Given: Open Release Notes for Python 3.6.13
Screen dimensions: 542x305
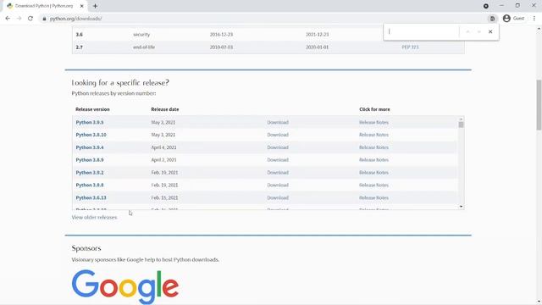Looking at the screenshot, I should pos(373,197).
